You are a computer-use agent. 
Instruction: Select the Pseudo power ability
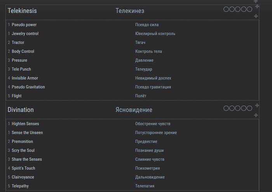tap(24, 25)
